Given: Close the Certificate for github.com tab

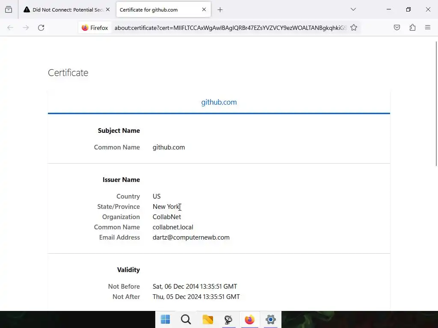Looking at the screenshot, I should [204, 9].
